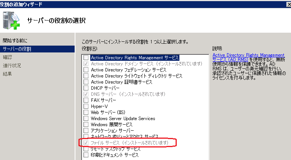
Task: Select Active Directory 証明書サービス checkbox
Action: [86, 82]
